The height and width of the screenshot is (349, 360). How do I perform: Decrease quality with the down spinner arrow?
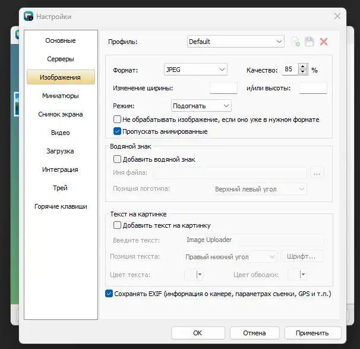(303, 72)
